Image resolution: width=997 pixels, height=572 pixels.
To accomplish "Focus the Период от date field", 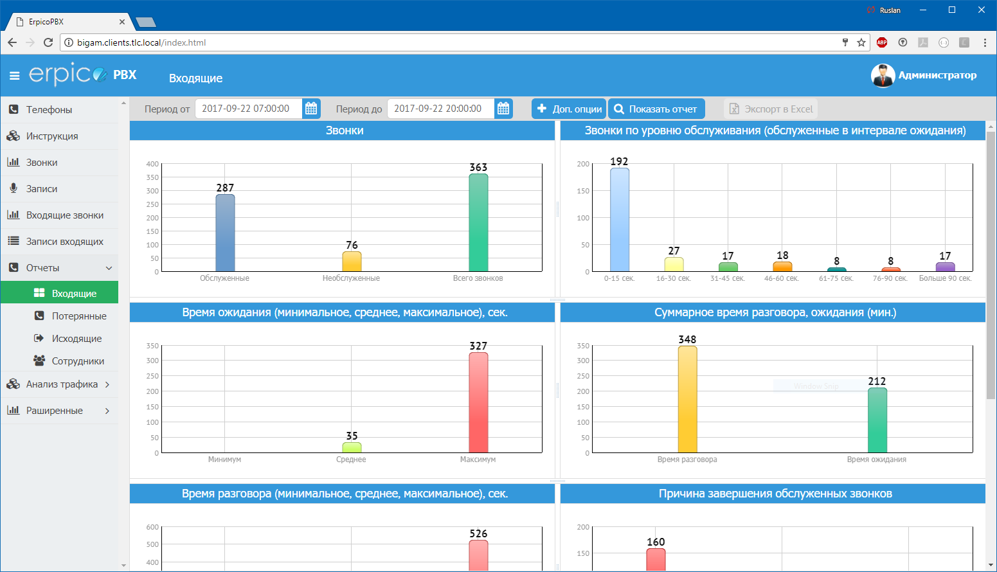I will (248, 109).
